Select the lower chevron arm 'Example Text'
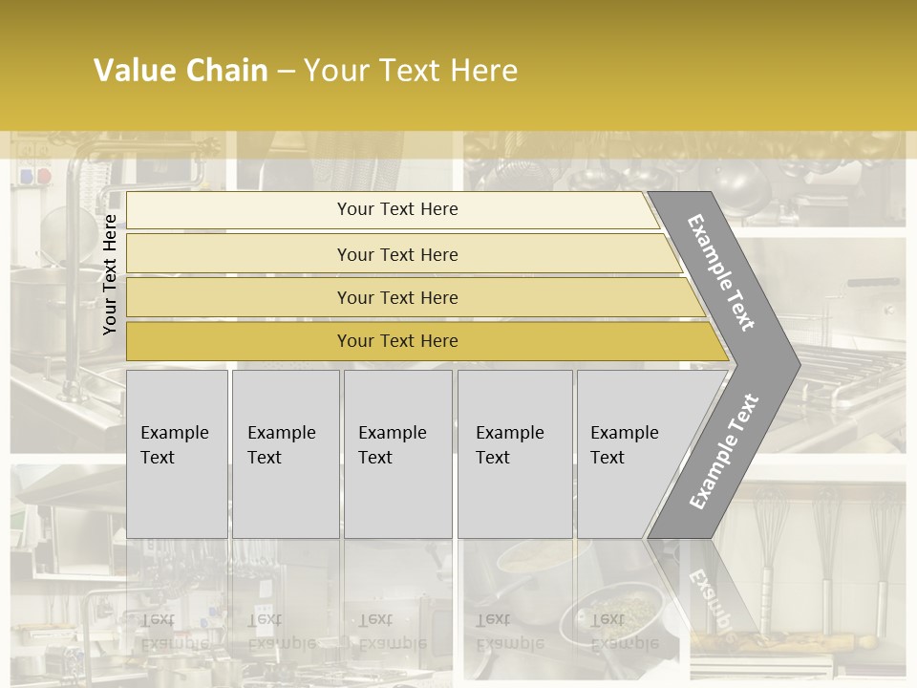The image size is (917, 688). (724, 451)
